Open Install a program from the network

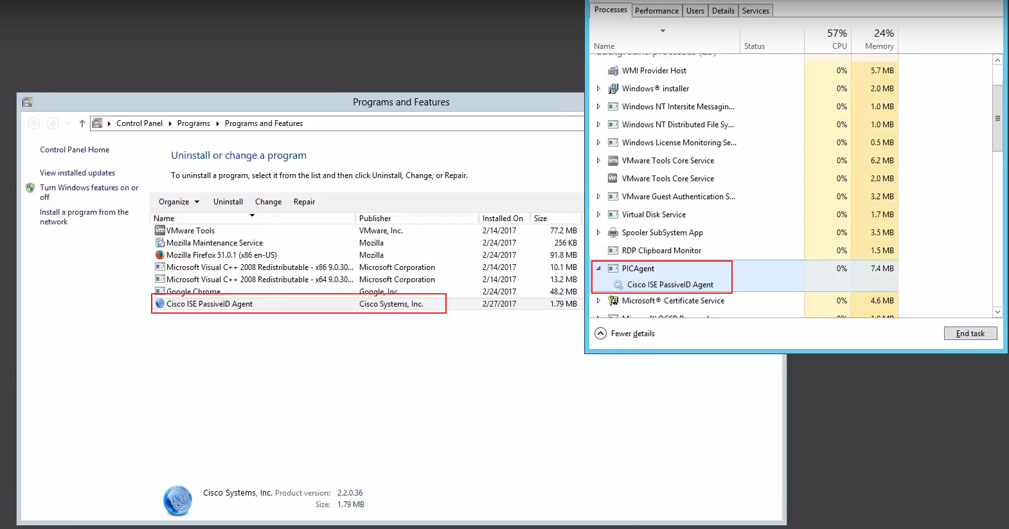[x=84, y=217]
